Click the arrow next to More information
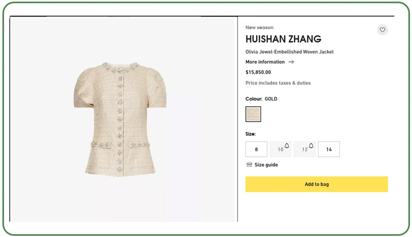The height and width of the screenshot is (237, 412). [x=291, y=62]
